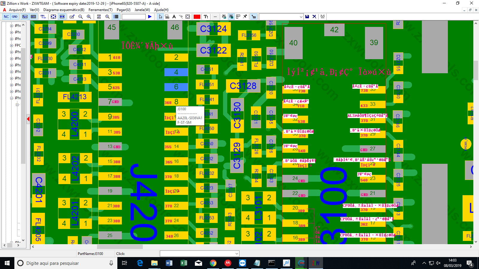This screenshot has width=479, height=269.
Task: Open the empty toolbar combo box
Action: click(x=281, y=17)
